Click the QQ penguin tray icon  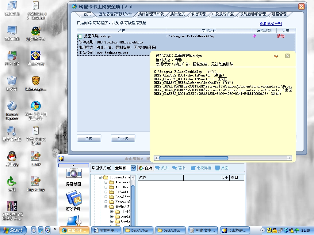coord(275,230)
